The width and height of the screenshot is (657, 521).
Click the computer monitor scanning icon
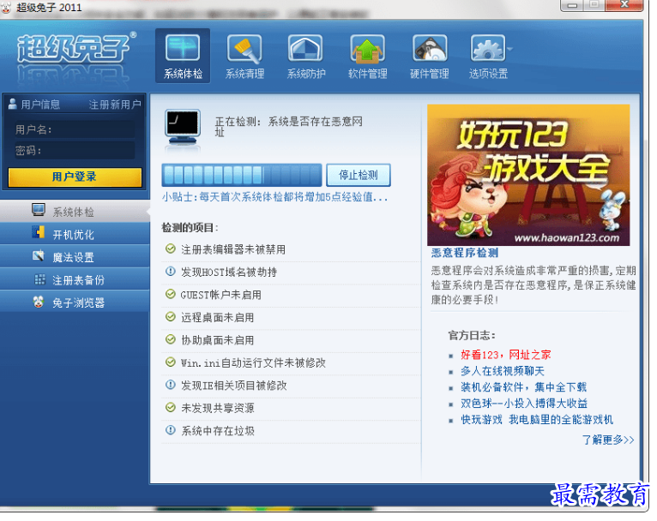click(x=183, y=128)
